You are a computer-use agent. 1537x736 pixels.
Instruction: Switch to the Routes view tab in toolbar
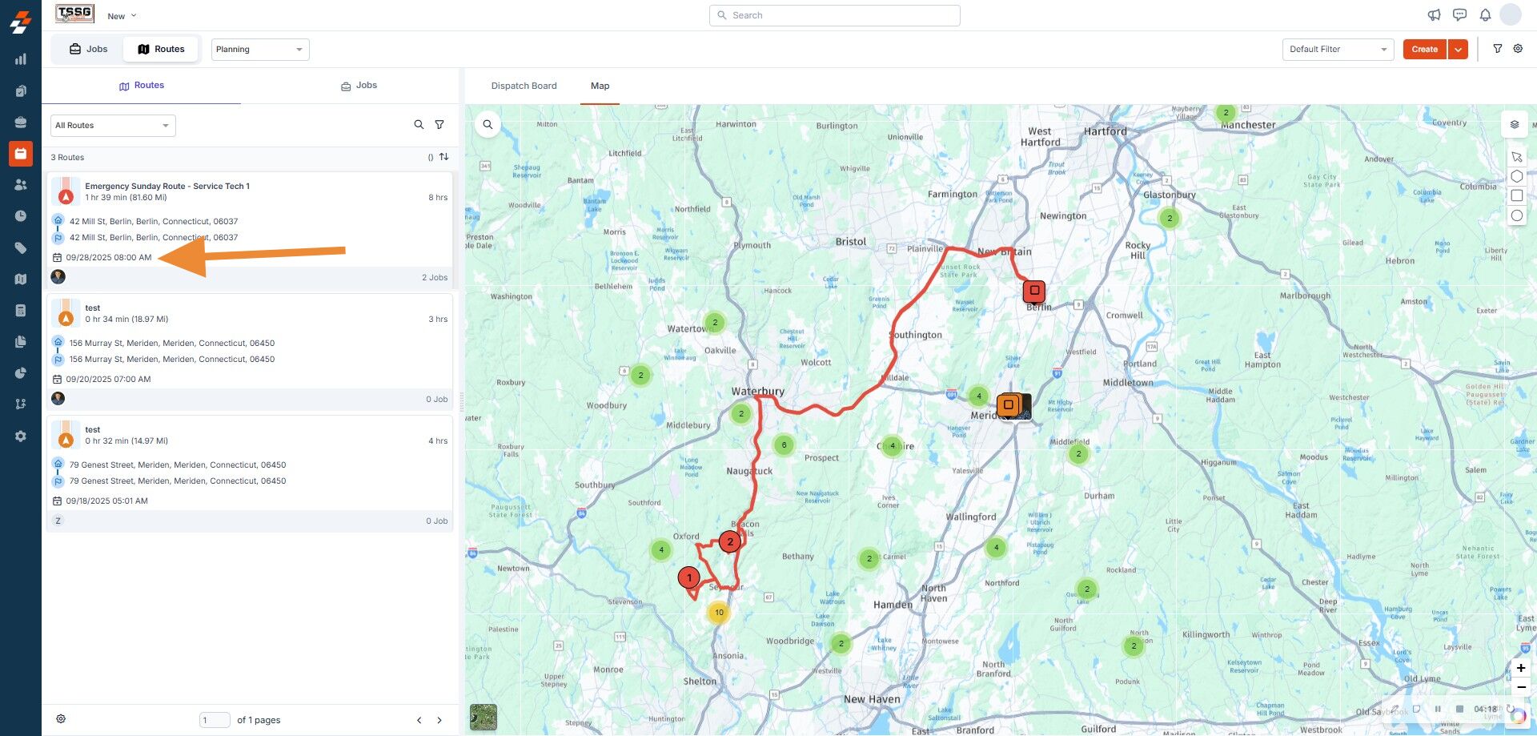[x=161, y=49]
